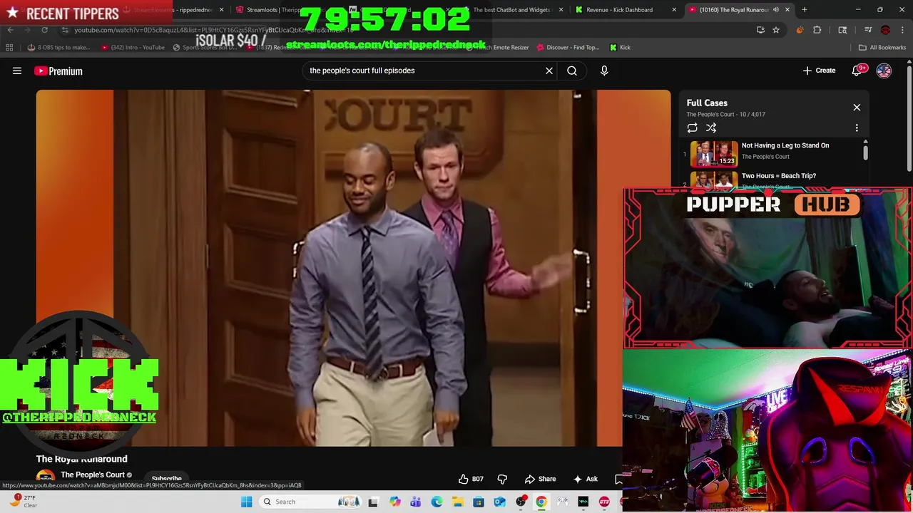Open 'Discover - Find Top...' bookmark
The width and height of the screenshot is (913, 513).
pyautogui.click(x=568, y=48)
